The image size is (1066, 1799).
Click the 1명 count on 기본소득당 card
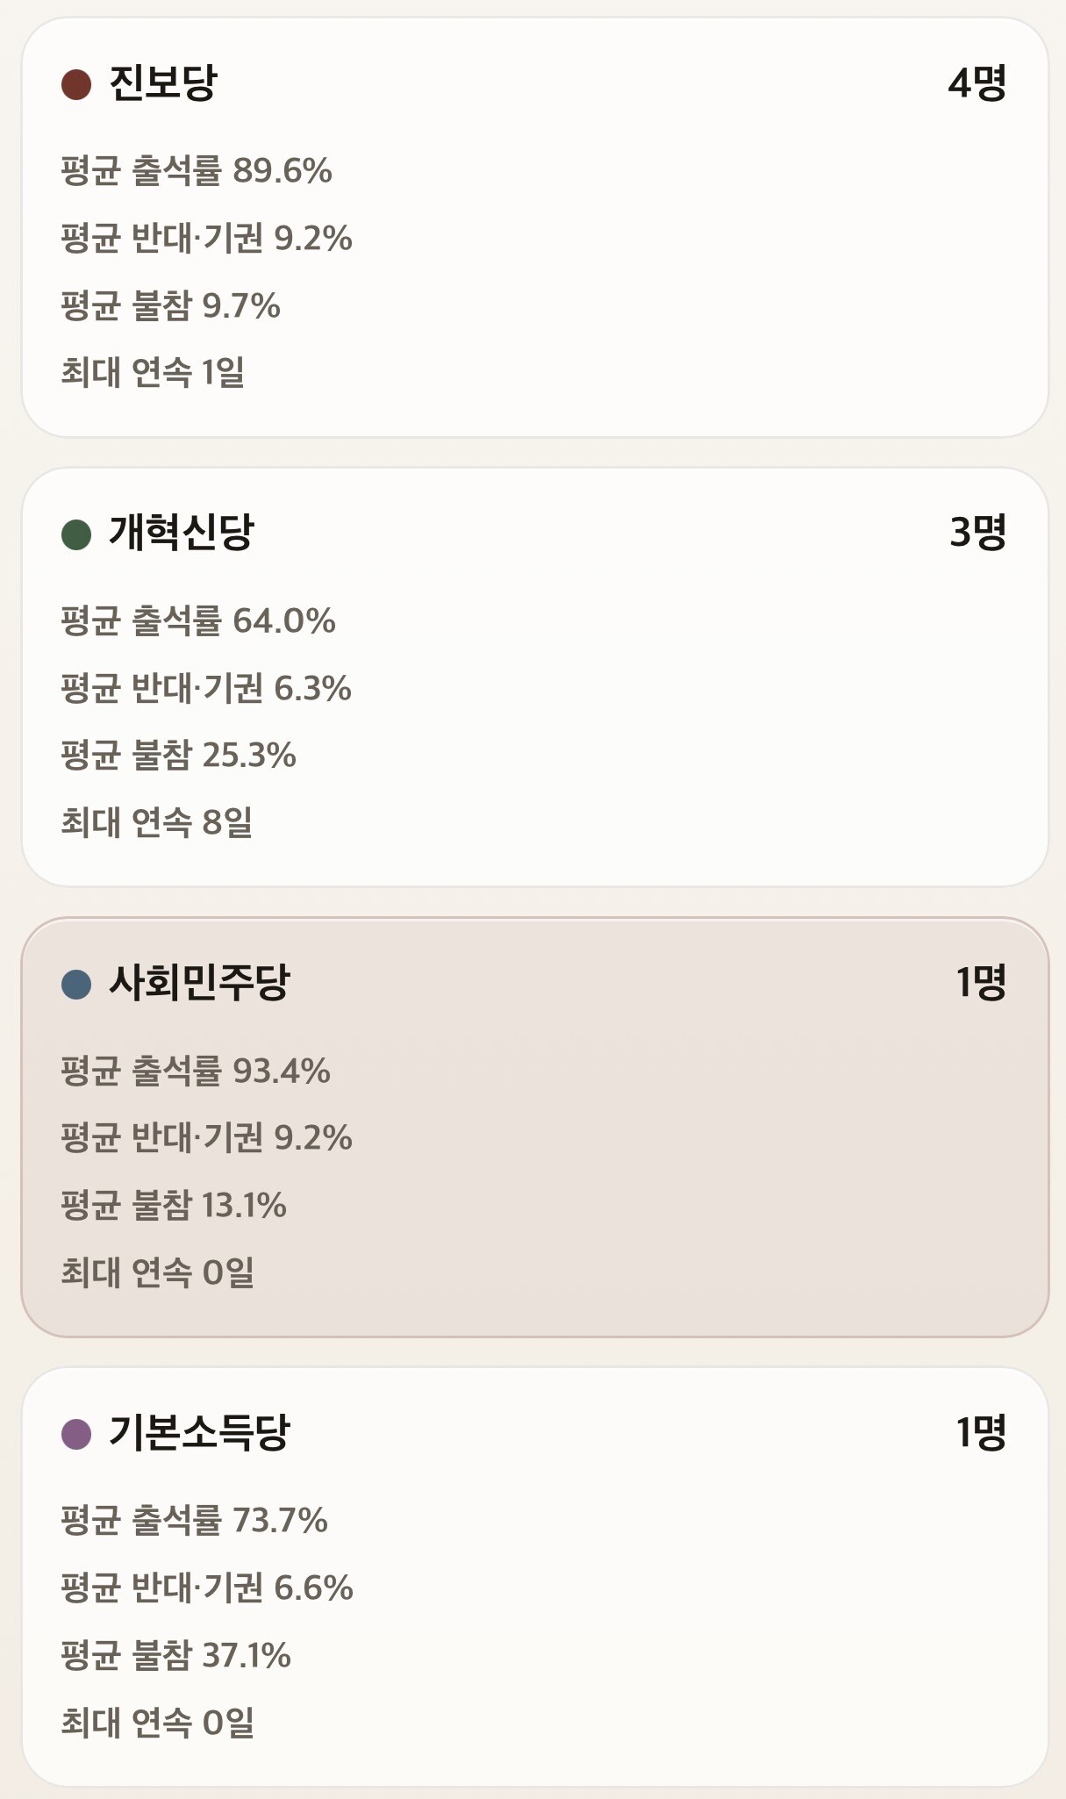(980, 1432)
